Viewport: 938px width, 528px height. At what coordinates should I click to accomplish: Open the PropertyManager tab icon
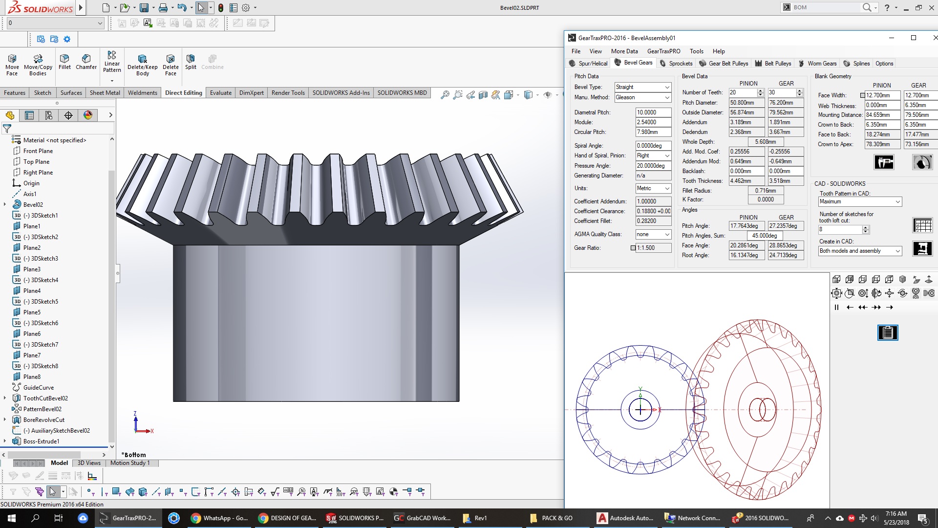[x=29, y=115]
